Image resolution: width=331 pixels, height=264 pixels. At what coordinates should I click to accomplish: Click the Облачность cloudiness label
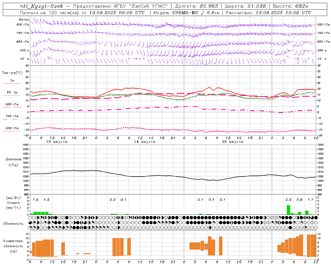(x=13, y=224)
